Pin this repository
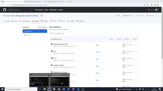 pyautogui.click(x=118, y=16)
